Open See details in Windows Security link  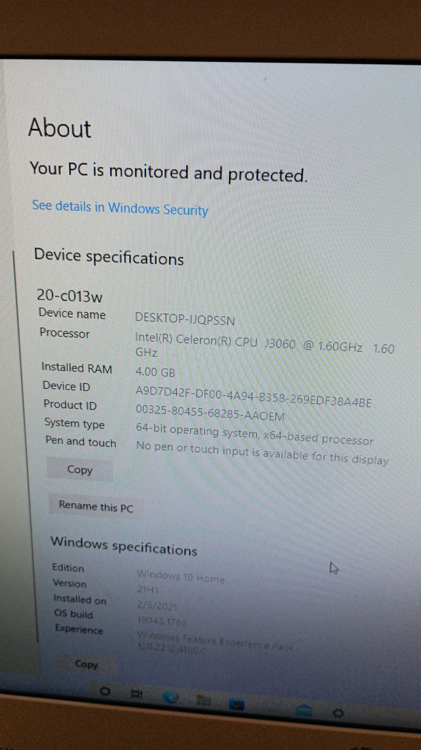tap(120, 208)
